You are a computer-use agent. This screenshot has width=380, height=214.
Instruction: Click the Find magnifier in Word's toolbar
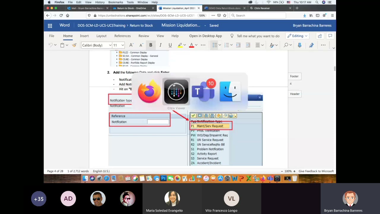point(286,45)
